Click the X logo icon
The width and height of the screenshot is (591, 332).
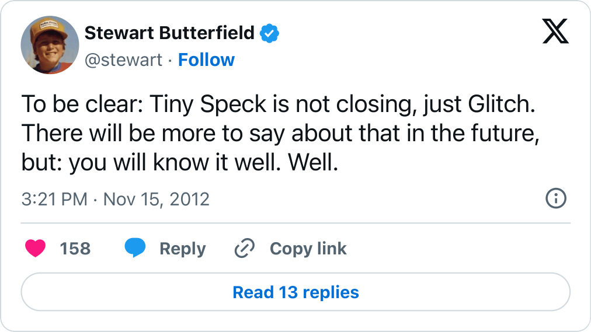(x=555, y=32)
